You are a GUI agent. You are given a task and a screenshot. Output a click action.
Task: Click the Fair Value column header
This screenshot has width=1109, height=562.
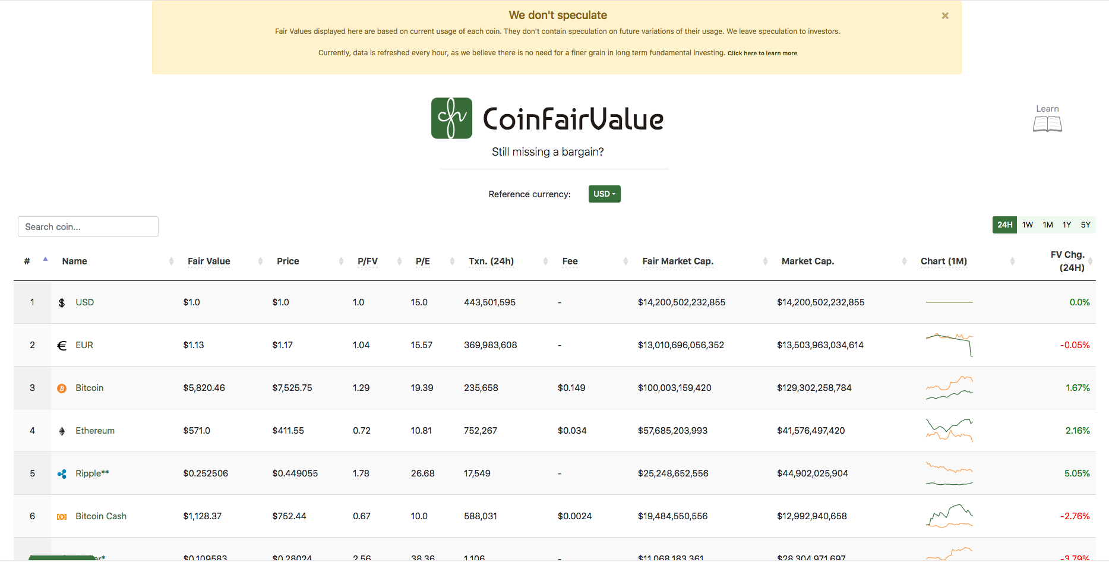pos(209,261)
